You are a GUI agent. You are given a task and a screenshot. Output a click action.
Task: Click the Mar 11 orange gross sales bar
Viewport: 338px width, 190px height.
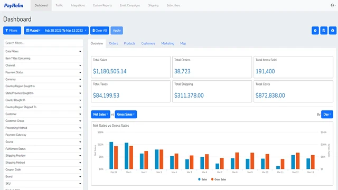click(x=283, y=164)
